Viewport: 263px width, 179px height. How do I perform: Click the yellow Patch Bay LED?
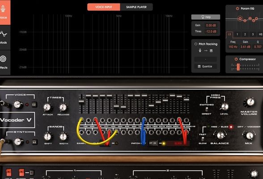coord(164,144)
